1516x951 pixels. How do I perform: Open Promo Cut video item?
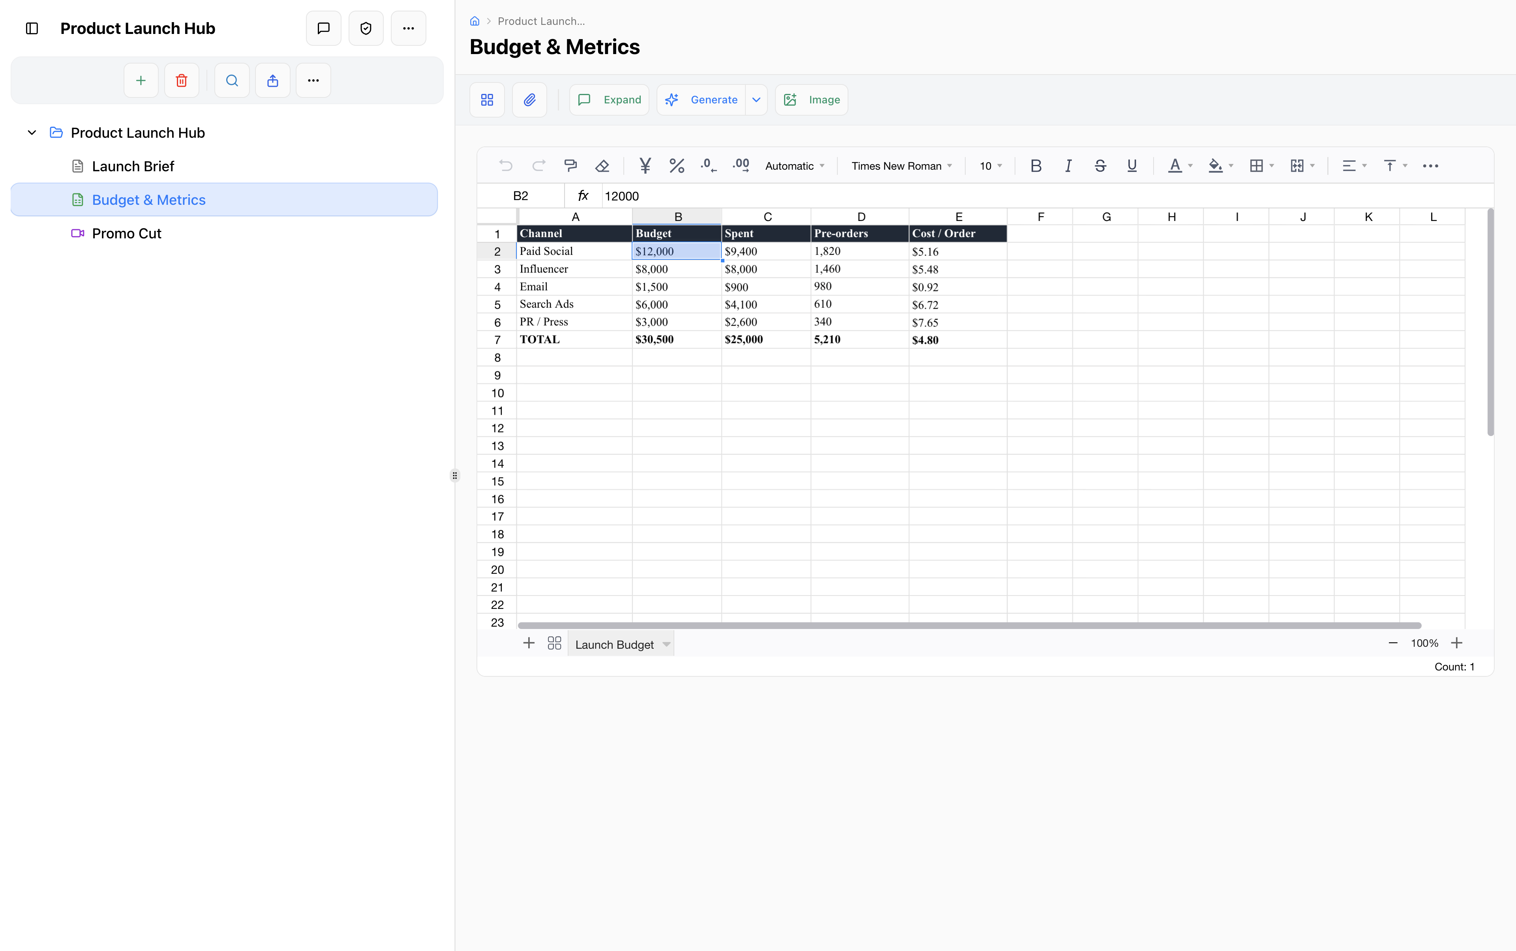tap(126, 233)
